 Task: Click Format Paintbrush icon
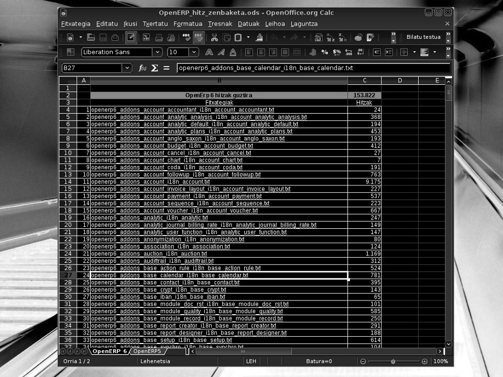(x=259, y=38)
